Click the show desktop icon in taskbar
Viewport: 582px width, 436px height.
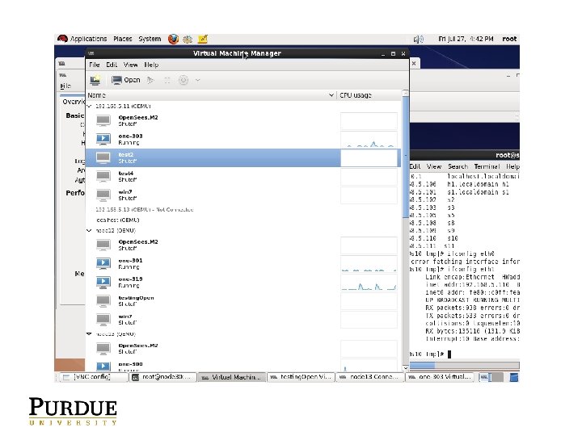[514, 377]
